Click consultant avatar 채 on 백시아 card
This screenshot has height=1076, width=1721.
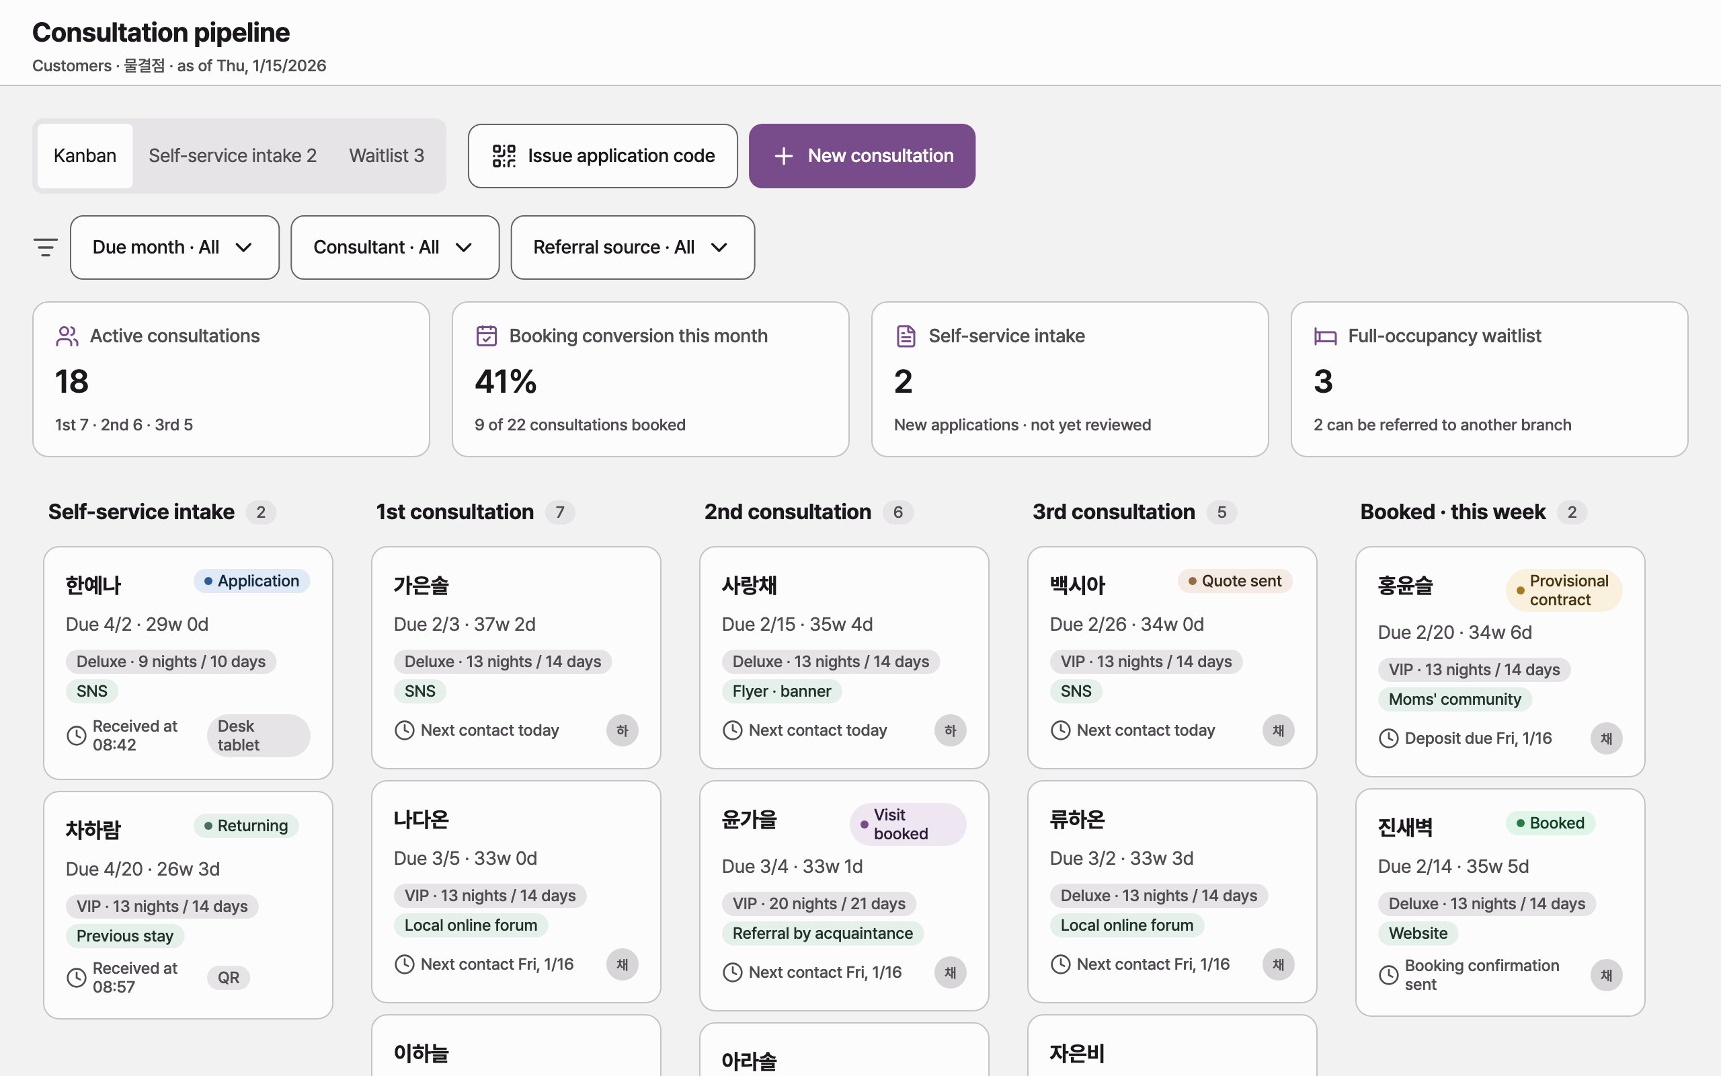1278,730
